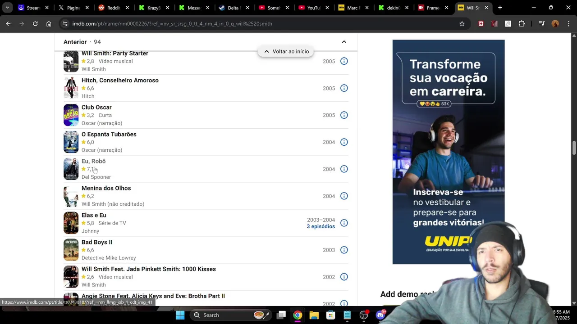The height and width of the screenshot is (324, 577).
Task: Open O Espanta Tubarões title link
Action: coord(109,134)
